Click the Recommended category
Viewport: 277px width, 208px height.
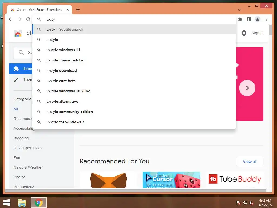pos(23,119)
